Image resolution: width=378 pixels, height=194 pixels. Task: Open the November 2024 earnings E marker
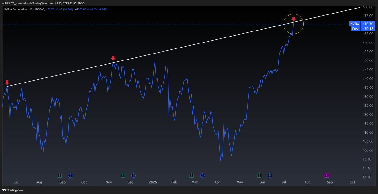coord(123,175)
